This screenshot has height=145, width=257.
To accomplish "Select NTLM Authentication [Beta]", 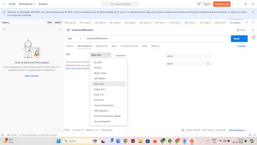I will click(108, 116).
